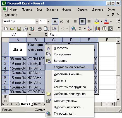Click the Open folder icon
Screen dimensions: 122x118
click(13, 29)
